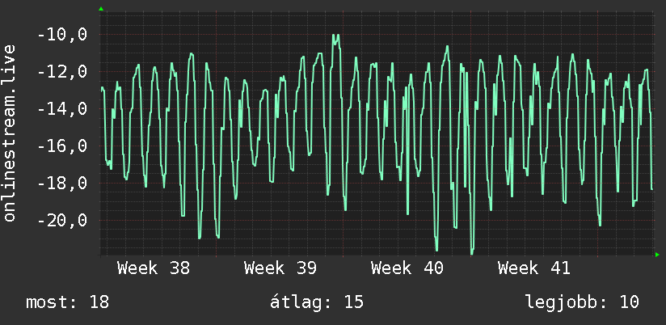Click the Week 41 axis label

coord(534,268)
